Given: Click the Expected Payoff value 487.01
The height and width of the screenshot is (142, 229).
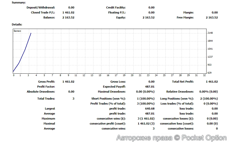Looking at the screenshot, I should point(150,87).
